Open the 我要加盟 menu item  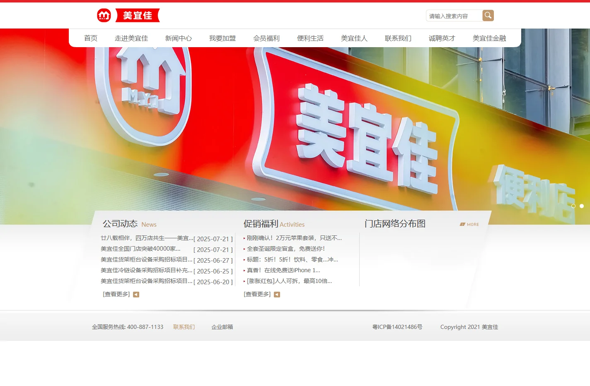pyautogui.click(x=222, y=38)
